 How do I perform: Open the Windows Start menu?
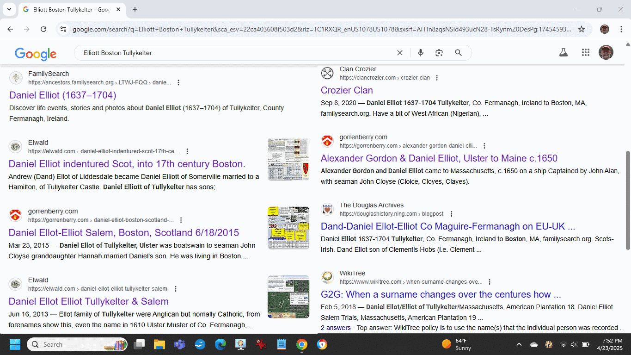pos(15,344)
